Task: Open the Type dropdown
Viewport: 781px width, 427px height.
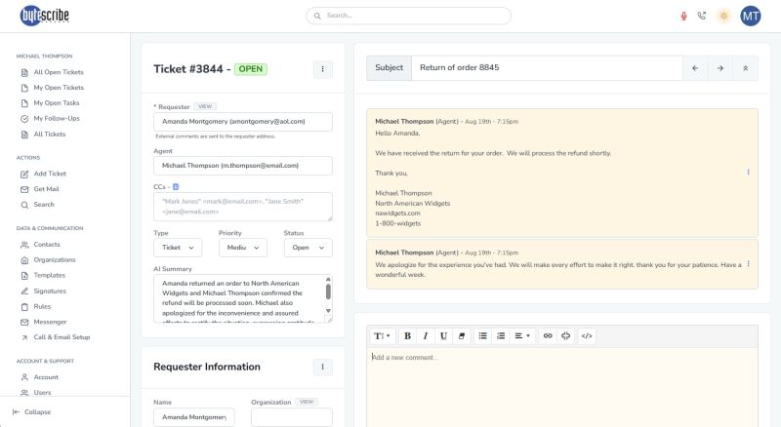Action: pos(178,248)
